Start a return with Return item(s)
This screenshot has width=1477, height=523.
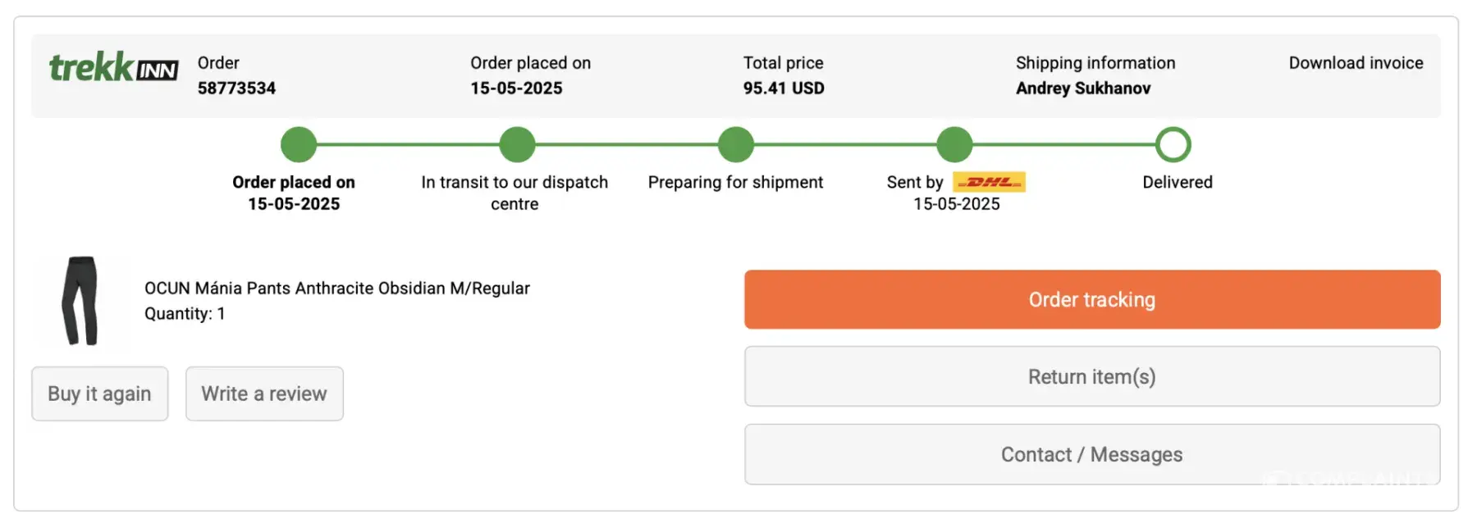[x=1091, y=376]
